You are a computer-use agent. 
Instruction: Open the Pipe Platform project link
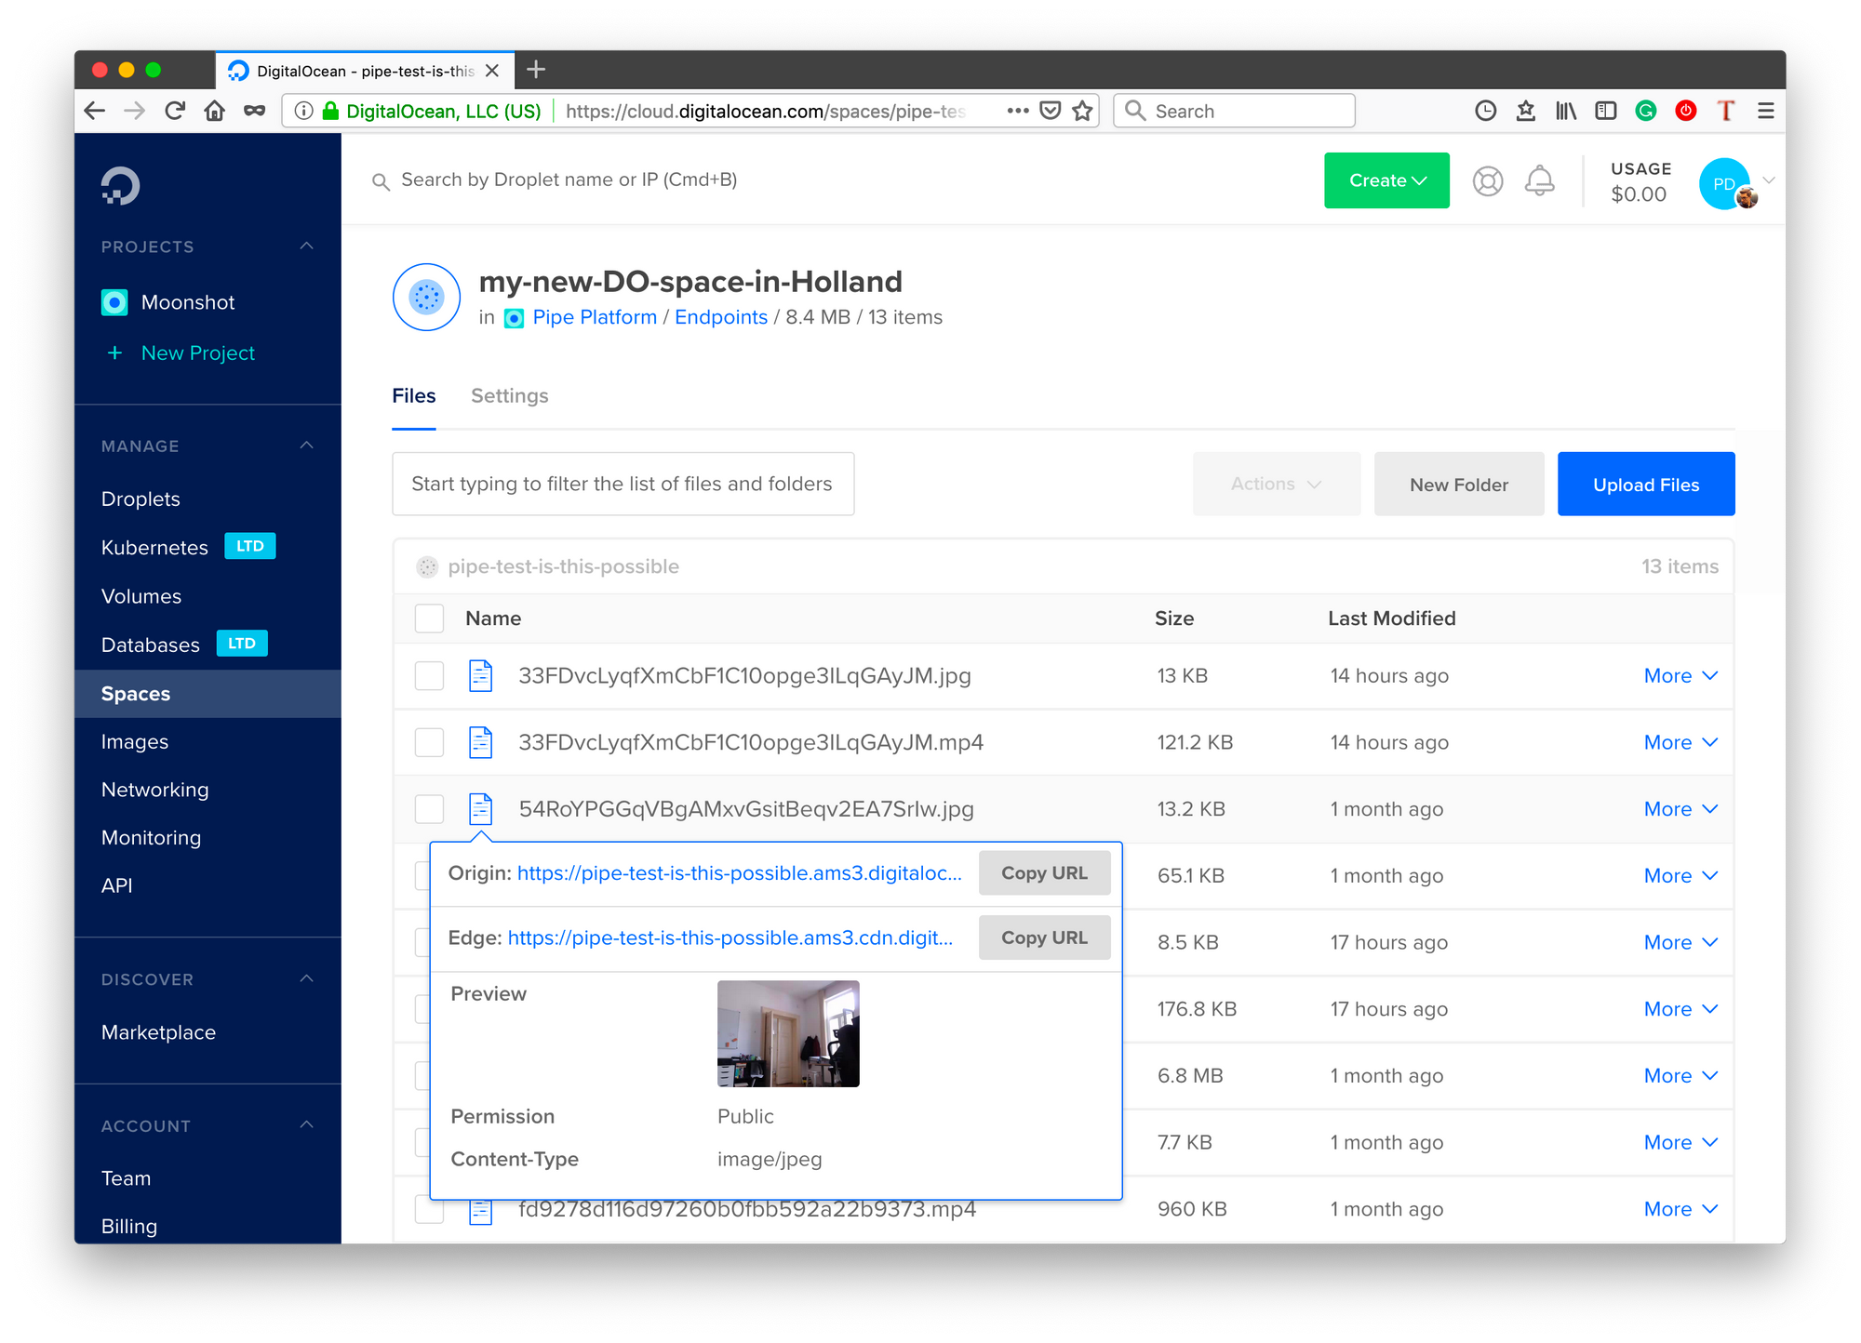click(x=595, y=317)
